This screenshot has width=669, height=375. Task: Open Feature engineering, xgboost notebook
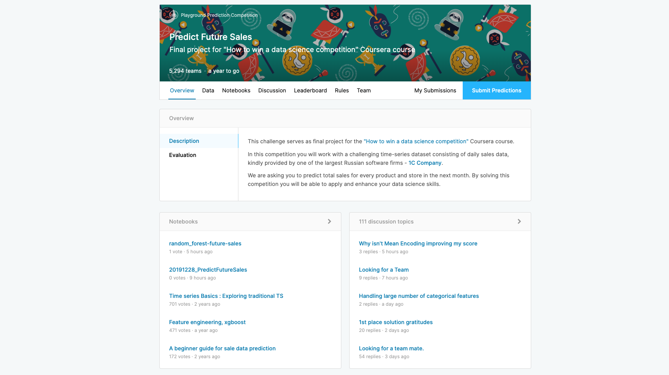pos(207,322)
